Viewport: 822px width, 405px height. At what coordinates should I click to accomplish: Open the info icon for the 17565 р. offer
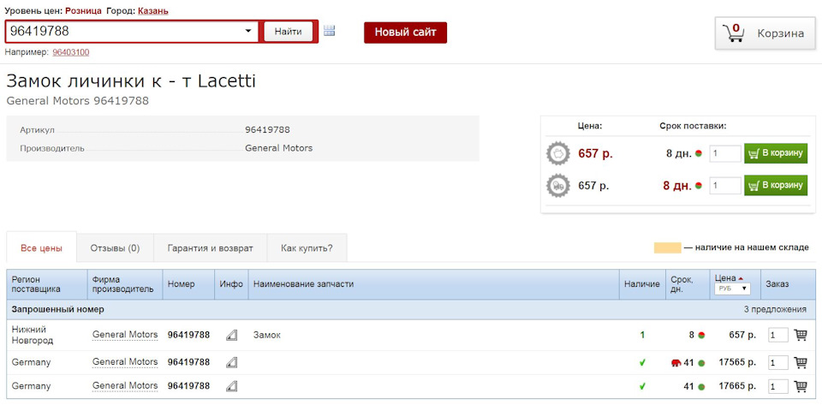pos(231,362)
